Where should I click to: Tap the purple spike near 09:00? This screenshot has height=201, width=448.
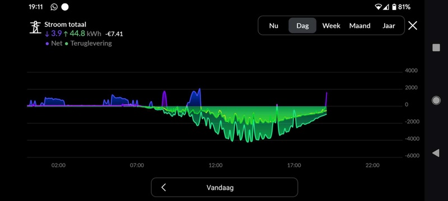click(164, 99)
